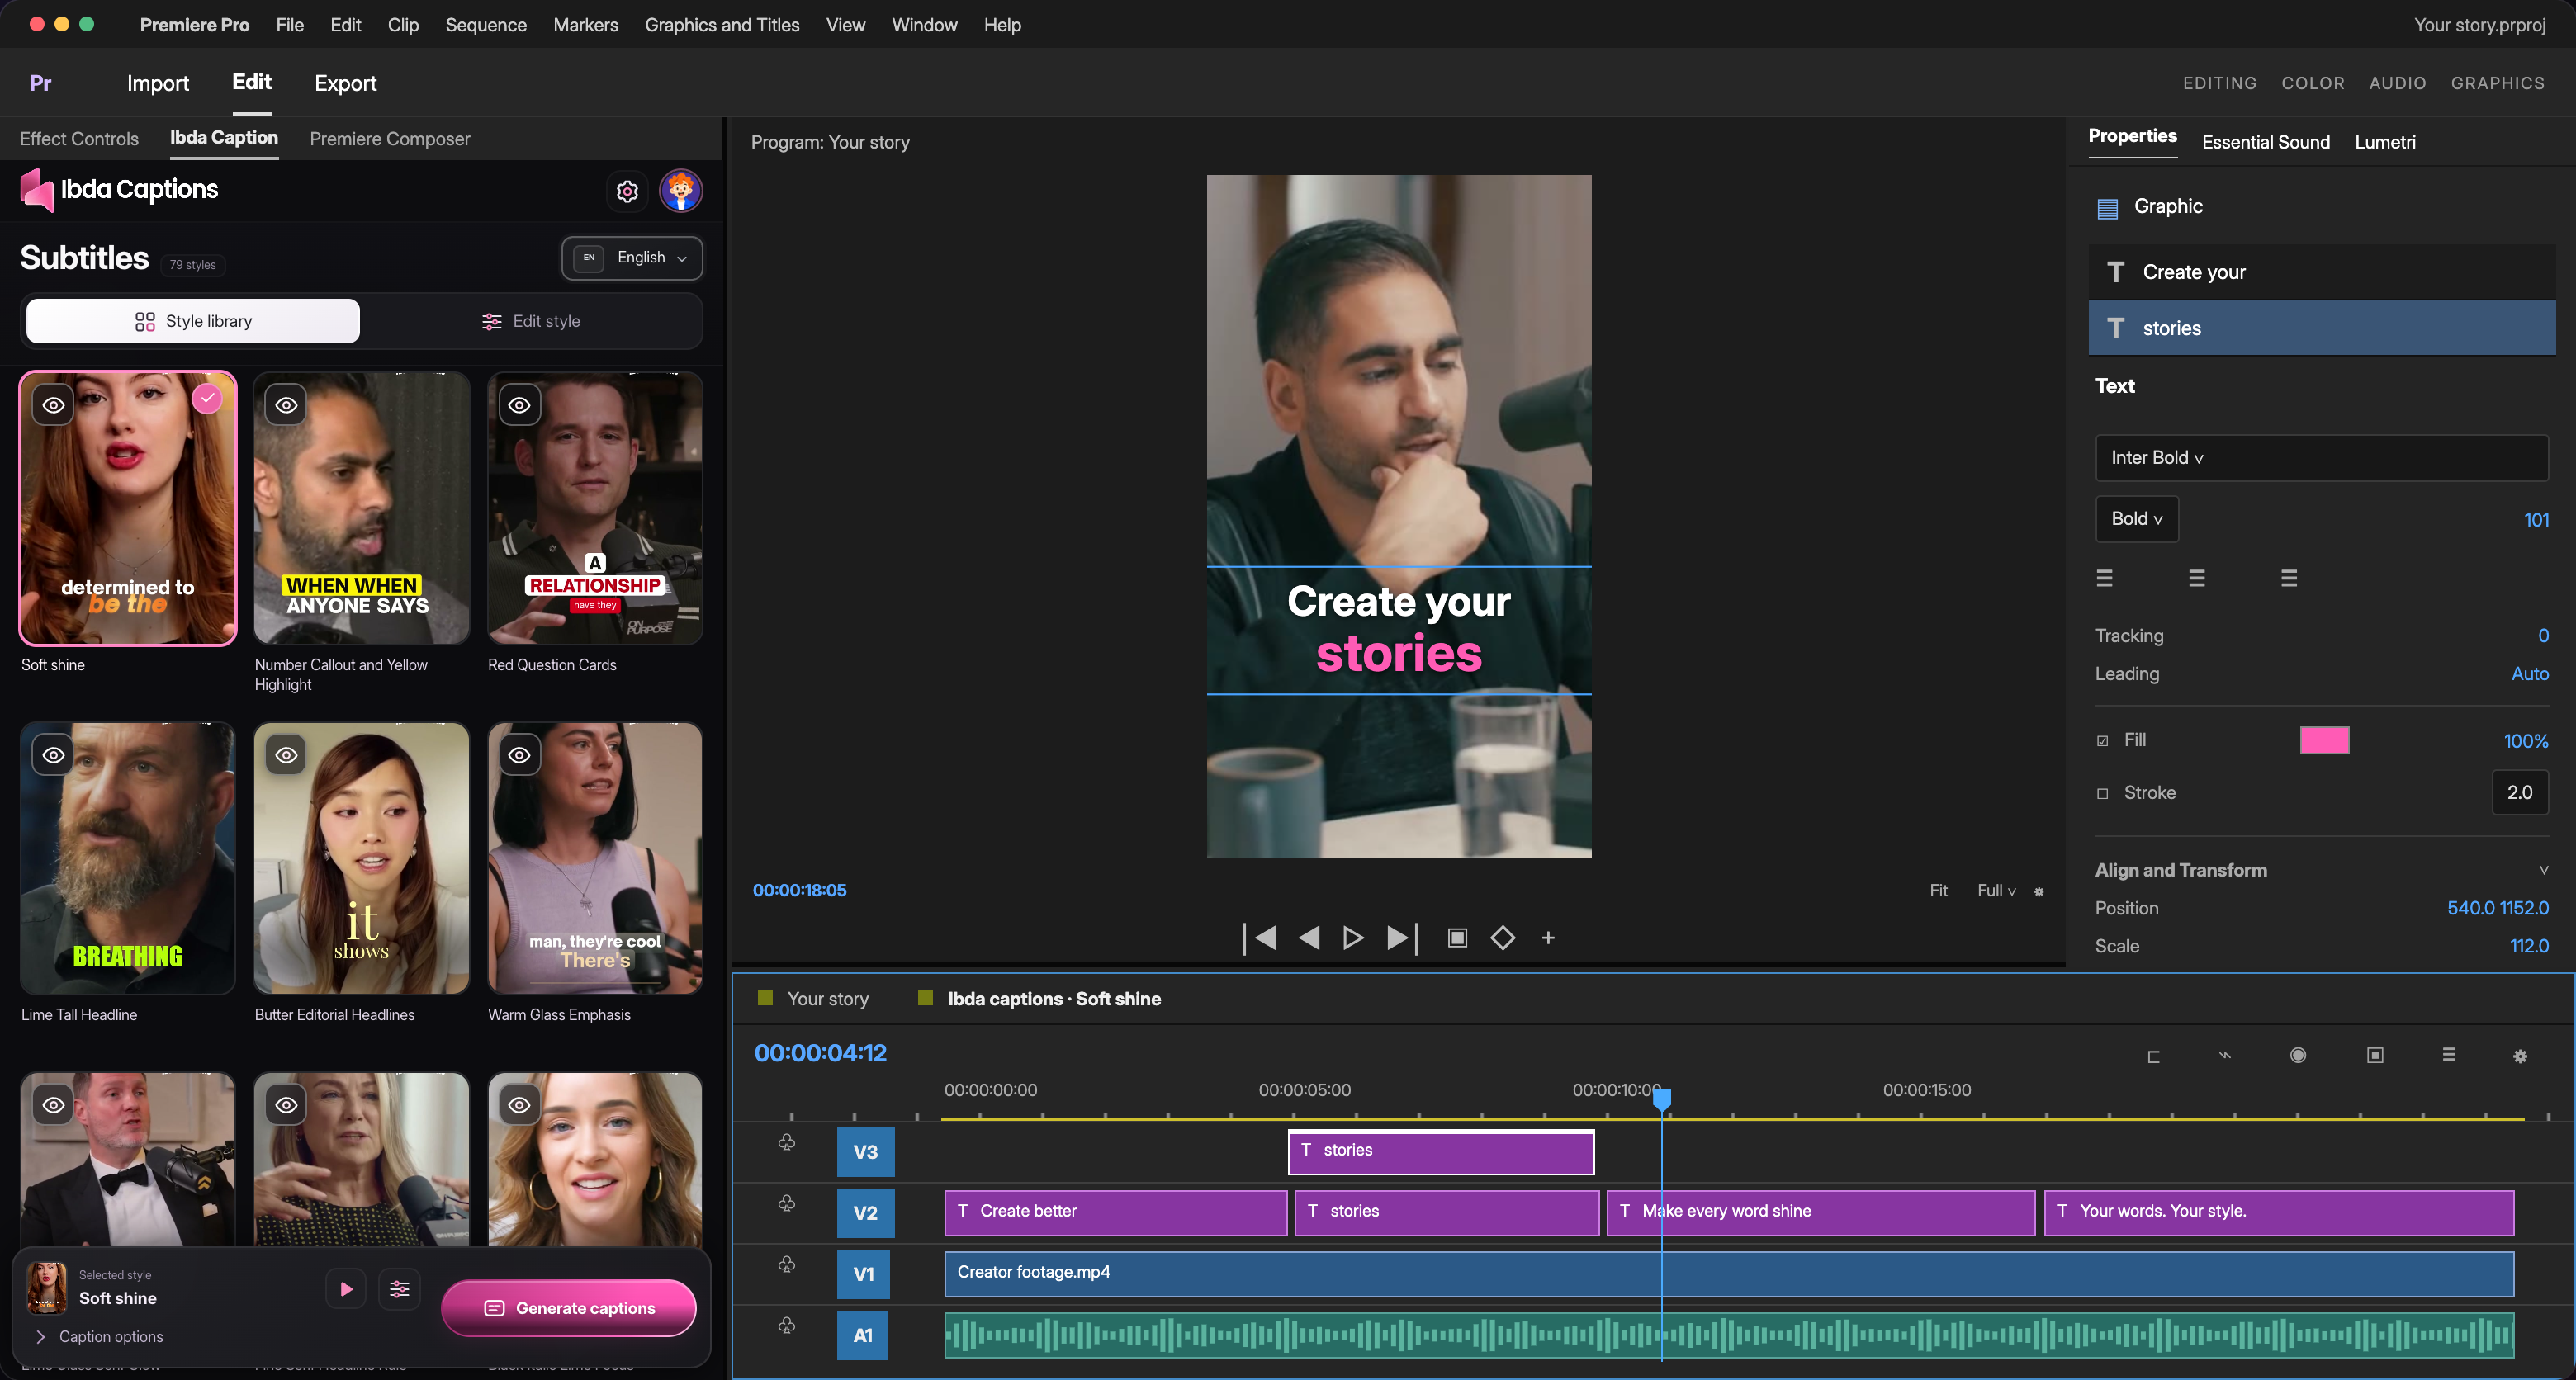Switch to the Effect Controls tab
2576x1380 pixels.
click(79, 139)
